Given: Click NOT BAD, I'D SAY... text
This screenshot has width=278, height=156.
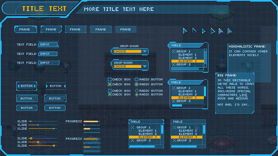Looking at the screenshot, I should 234,105.
